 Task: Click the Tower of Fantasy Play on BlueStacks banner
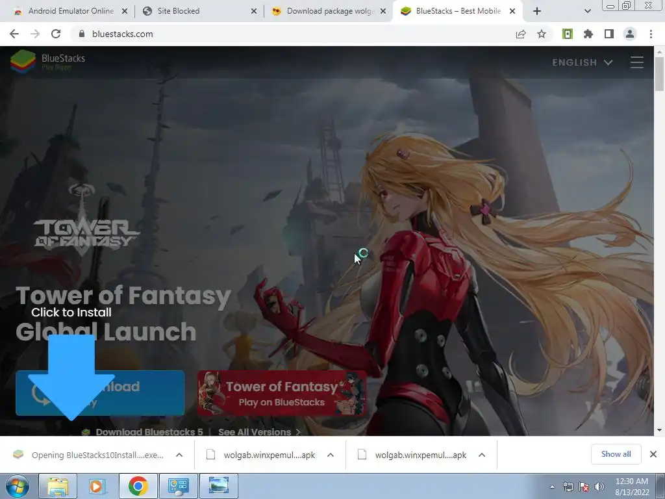click(x=282, y=393)
